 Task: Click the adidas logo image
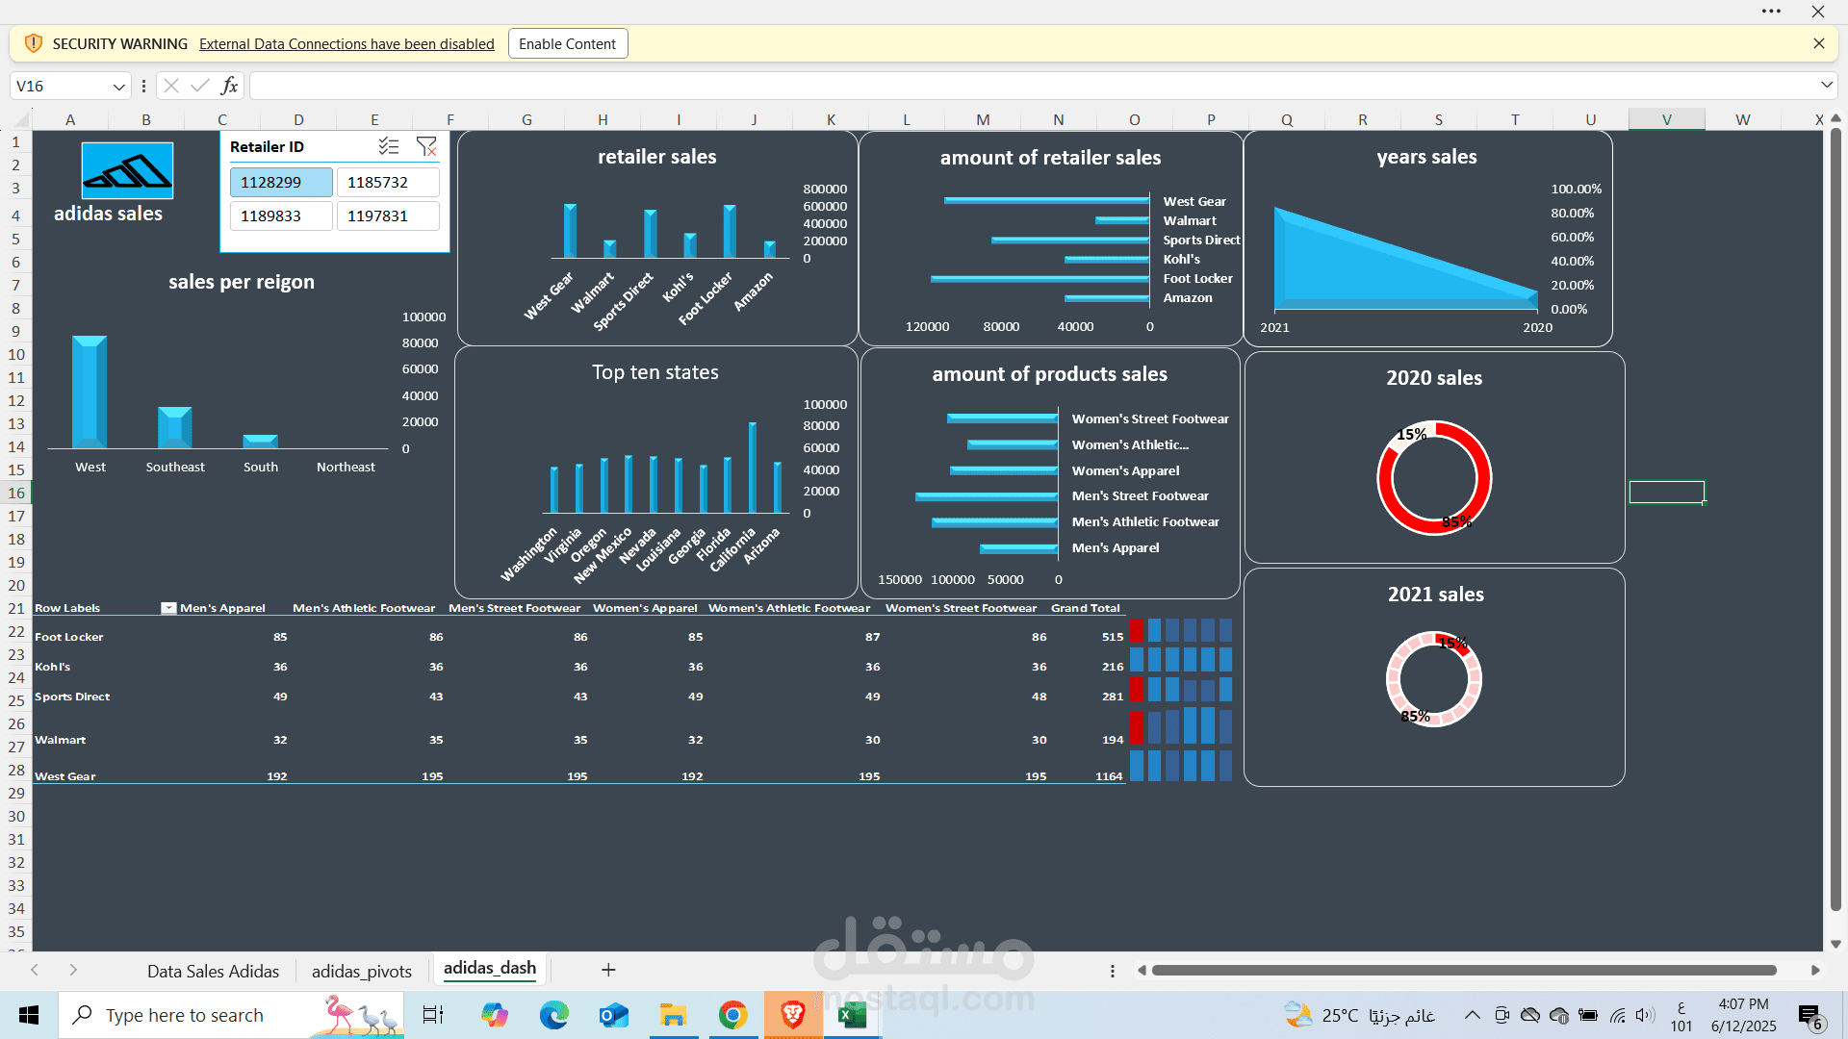tap(127, 170)
